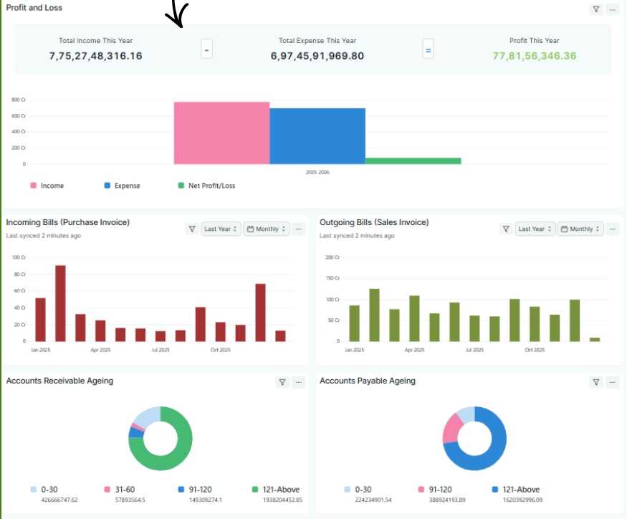Open Accounts Payable Ageing more options

[613, 382]
